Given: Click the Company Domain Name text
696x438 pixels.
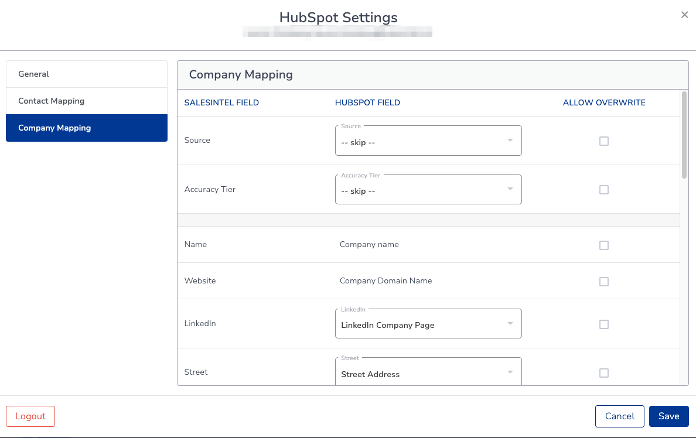Looking at the screenshot, I should pos(385,281).
